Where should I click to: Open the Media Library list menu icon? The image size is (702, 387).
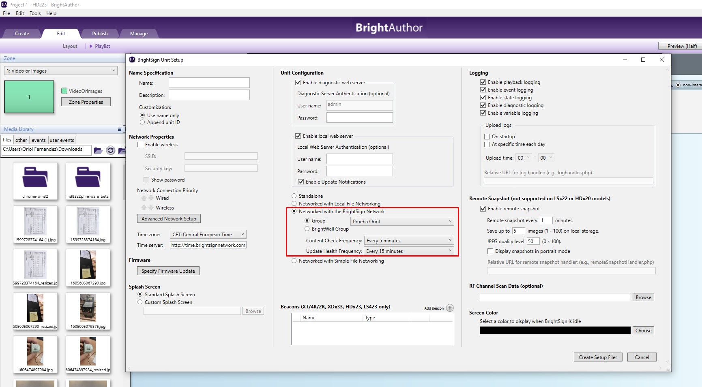pyautogui.click(x=119, y=129)
